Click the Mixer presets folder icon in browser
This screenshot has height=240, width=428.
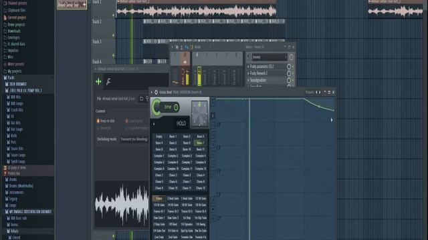click(x=5, y=64)
